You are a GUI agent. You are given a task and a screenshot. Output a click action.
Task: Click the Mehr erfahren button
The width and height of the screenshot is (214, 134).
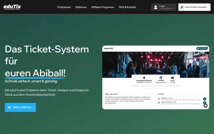click(x=20, y=107)
